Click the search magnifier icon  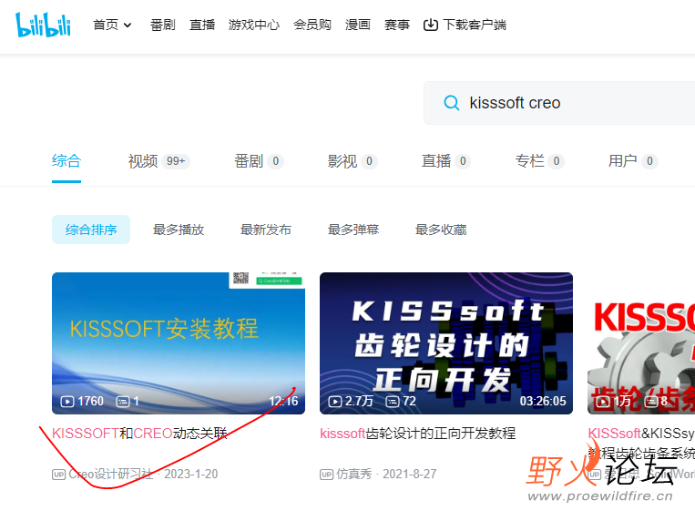pyautogui.click(x=451, y=103)
